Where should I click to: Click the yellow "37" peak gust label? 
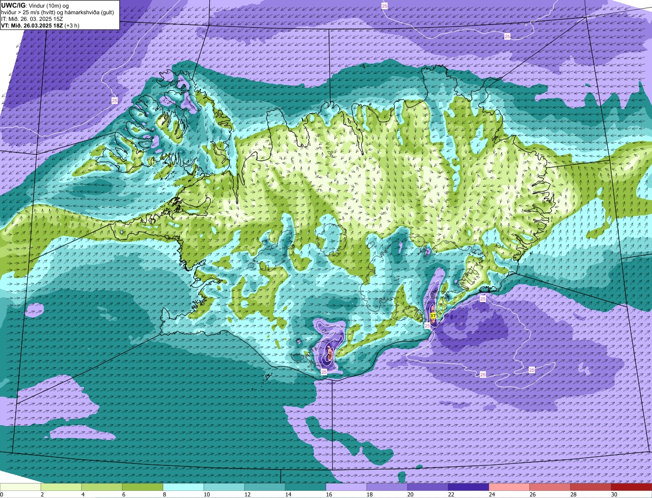click(x=432, y=316)
